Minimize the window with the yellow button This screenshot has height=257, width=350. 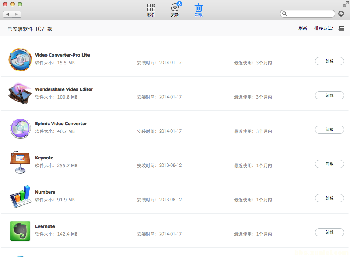[x=13, y=4]
